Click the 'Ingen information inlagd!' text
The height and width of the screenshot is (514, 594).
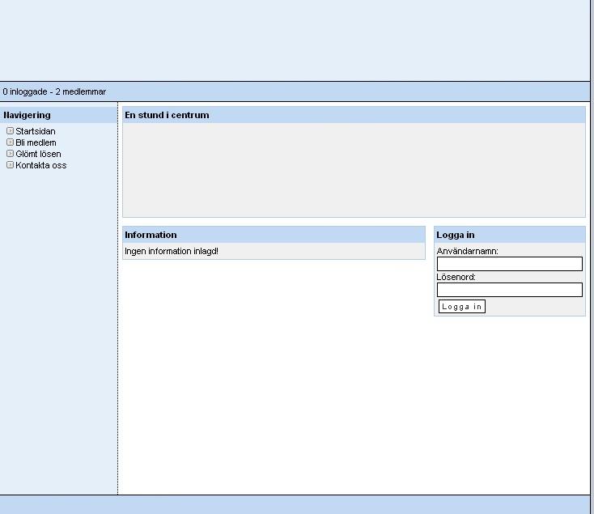(x=172, y=251)
